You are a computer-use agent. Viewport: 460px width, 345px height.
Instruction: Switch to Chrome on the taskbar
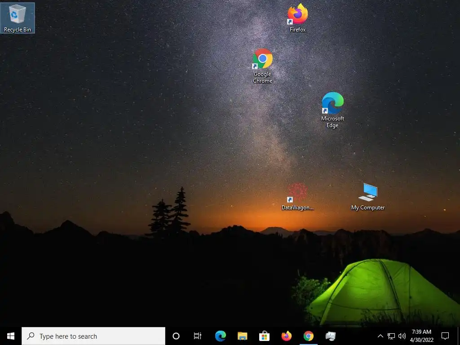tap(308, 336)
